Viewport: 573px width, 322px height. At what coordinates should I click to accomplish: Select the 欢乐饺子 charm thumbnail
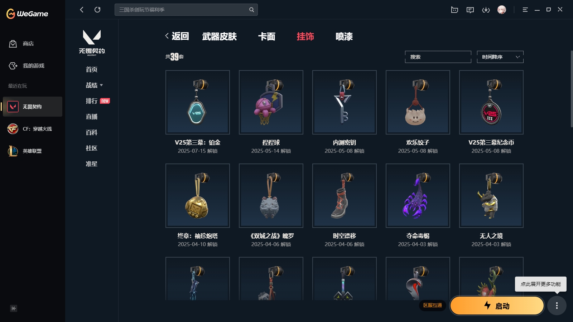[418, 102]
